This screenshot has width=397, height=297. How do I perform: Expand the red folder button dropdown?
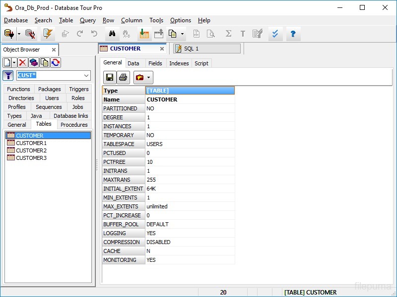[148, 77]
